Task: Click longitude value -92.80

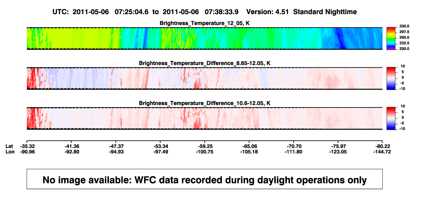Action: [x=72, y=152]
